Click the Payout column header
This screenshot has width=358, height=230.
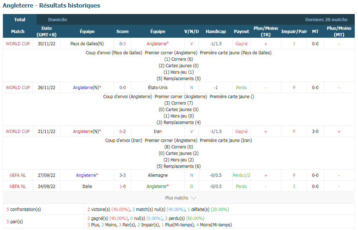pos(241,32)
